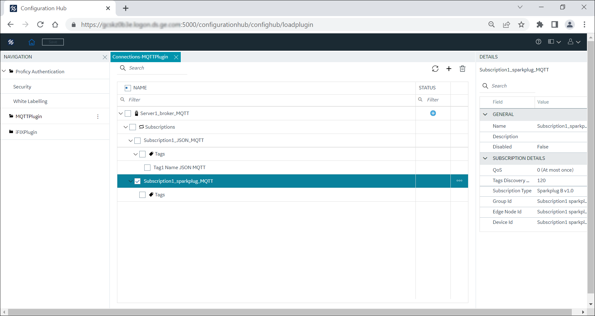Screen dimensions: 595x316
Task: Add a new connection with the plus icon
Action: pyautogui.click(x=449, y=69)
